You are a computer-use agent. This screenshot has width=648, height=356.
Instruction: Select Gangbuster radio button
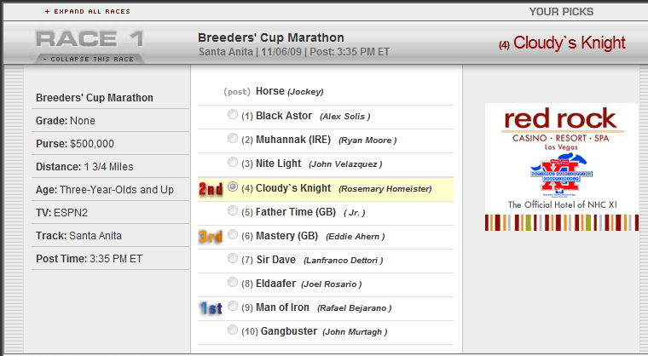pyautogui.click(x=233, y=330)
